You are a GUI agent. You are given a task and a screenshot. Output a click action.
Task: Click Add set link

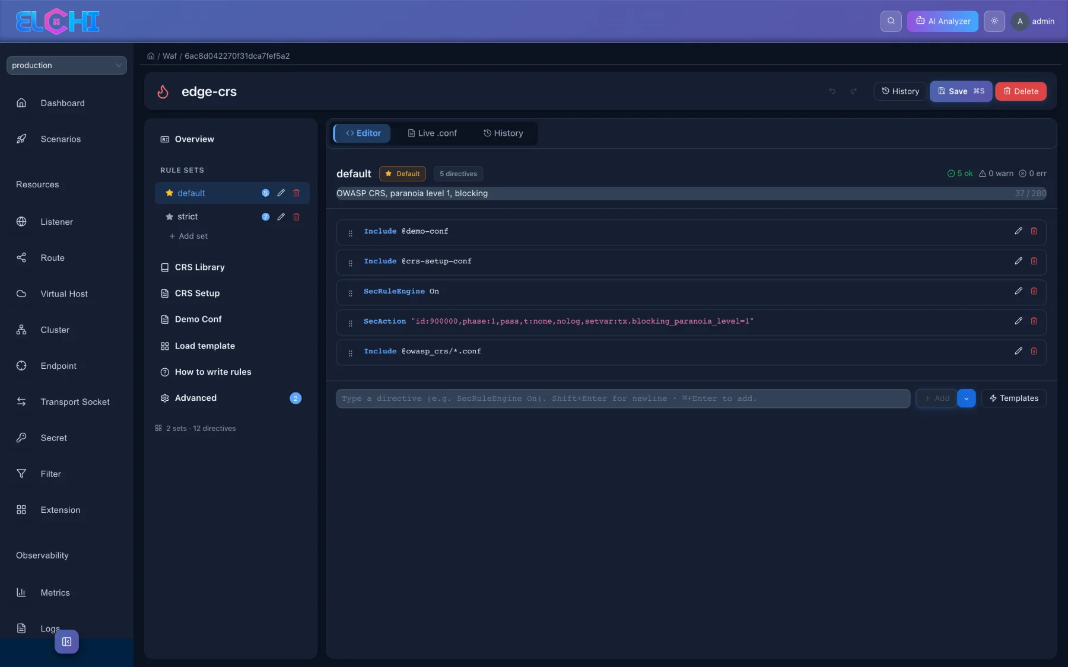point(188,236)
